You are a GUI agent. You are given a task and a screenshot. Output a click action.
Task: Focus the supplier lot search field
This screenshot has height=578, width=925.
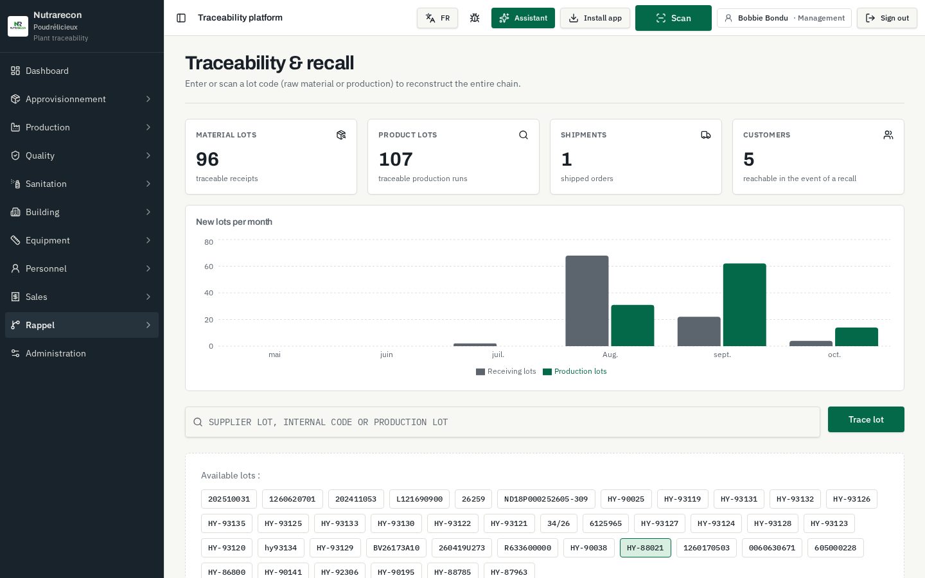[x=502, y=422]
